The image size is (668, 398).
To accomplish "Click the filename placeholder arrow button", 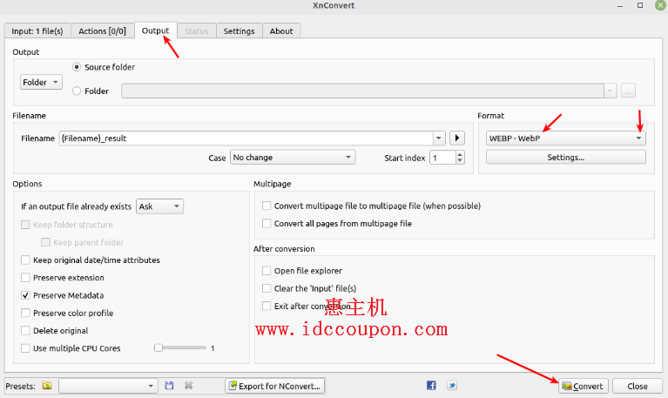I will tap(457, 138).
